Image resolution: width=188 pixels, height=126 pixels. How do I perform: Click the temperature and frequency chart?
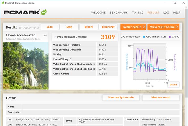point(150,62)
